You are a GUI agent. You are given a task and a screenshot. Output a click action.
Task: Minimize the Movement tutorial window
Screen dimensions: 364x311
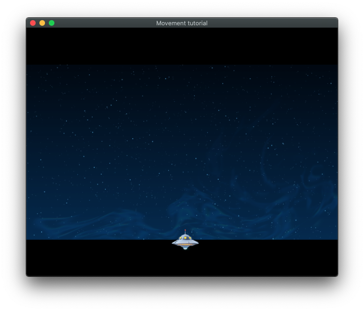pyautogui.click(x=42, y=23)
